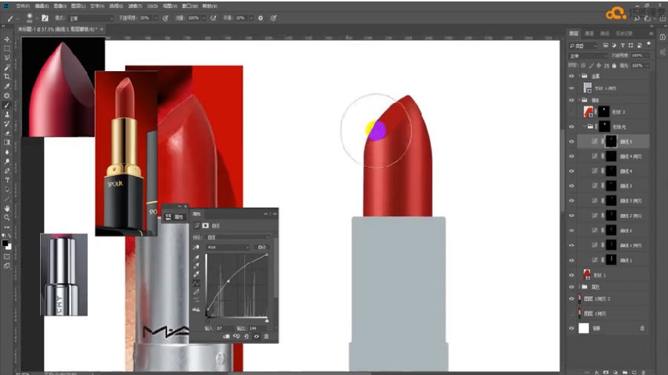Open the RGB channel dropdown in Curves
This screenshot has width=668, height=375.
tap(228, 247)
